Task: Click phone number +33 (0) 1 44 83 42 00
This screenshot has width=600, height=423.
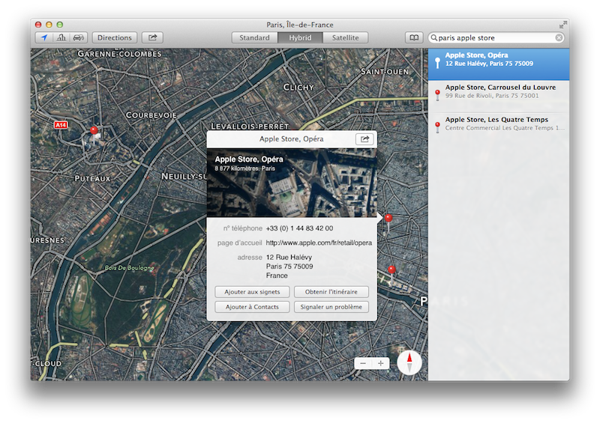Action: [x=299, y=228]
